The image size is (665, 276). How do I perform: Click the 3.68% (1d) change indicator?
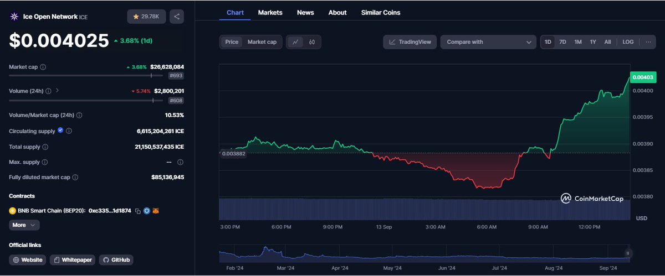click(x=134, y=41)
